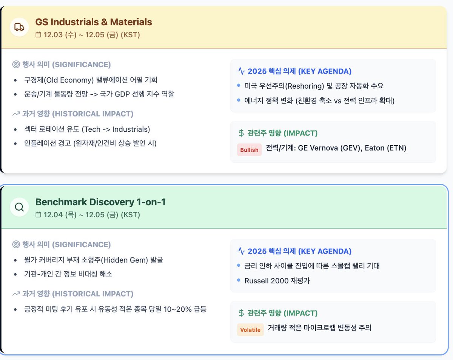
Task: Select the Benchmark Discovery 1-on-1 title
Action: tap(100, 202)
